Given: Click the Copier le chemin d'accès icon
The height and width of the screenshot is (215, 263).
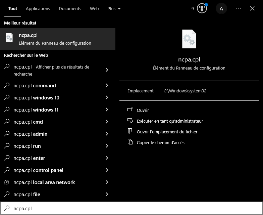Looking at the screenshot, I should tap(130, 142).
